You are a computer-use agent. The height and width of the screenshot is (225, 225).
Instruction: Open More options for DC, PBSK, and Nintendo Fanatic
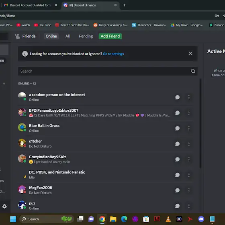(x=189, y=175)
